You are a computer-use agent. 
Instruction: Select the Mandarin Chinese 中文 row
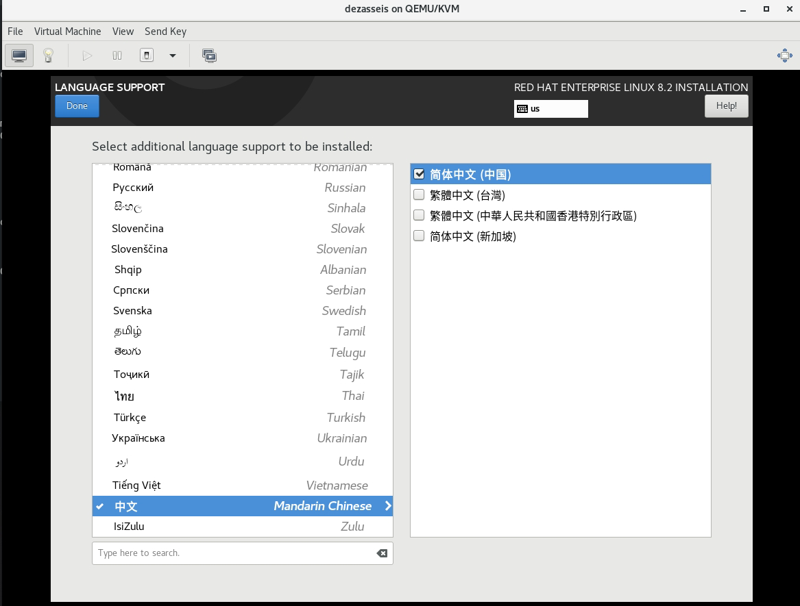(243, 506)
